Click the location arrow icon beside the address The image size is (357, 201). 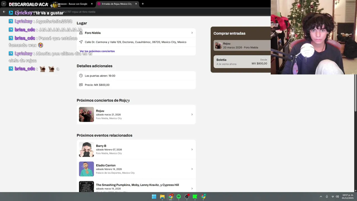pyautogui.click(x=81, y=42)
